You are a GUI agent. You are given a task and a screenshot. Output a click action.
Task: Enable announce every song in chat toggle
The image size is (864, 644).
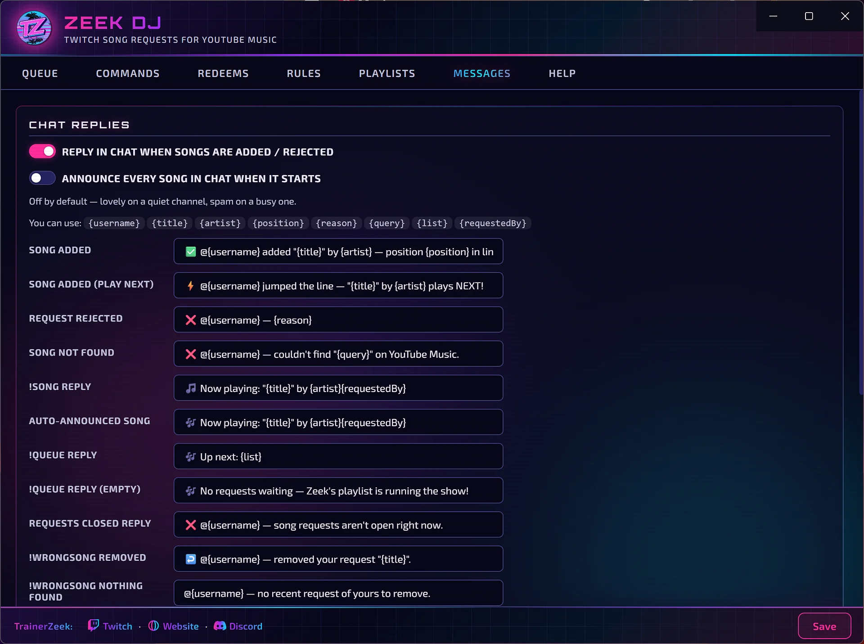coord(42,178)
